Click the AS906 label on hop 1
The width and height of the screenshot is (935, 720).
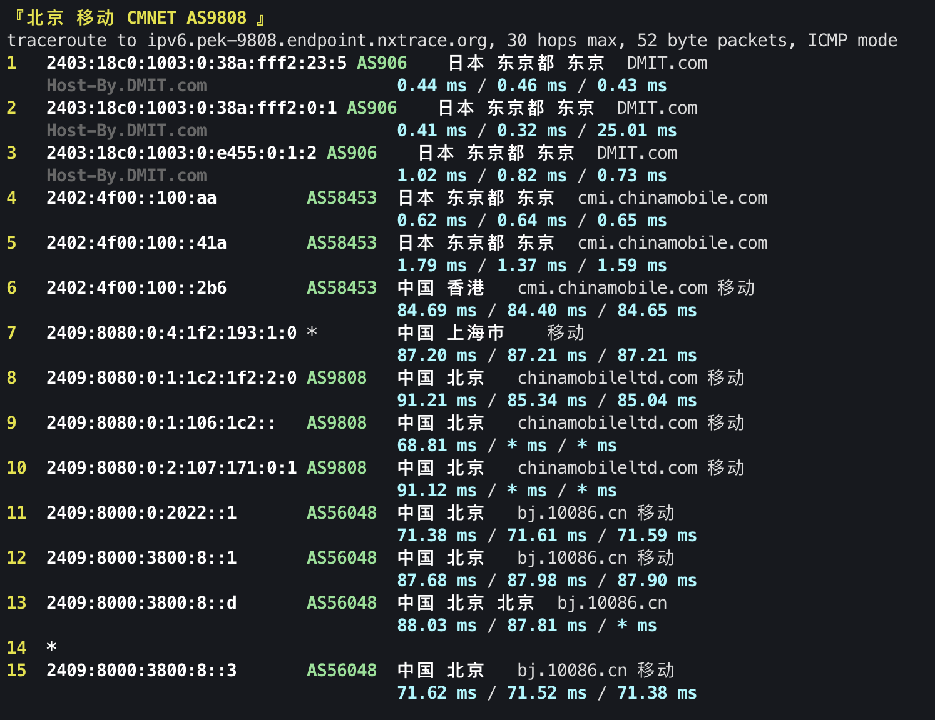tap(382, 62)
